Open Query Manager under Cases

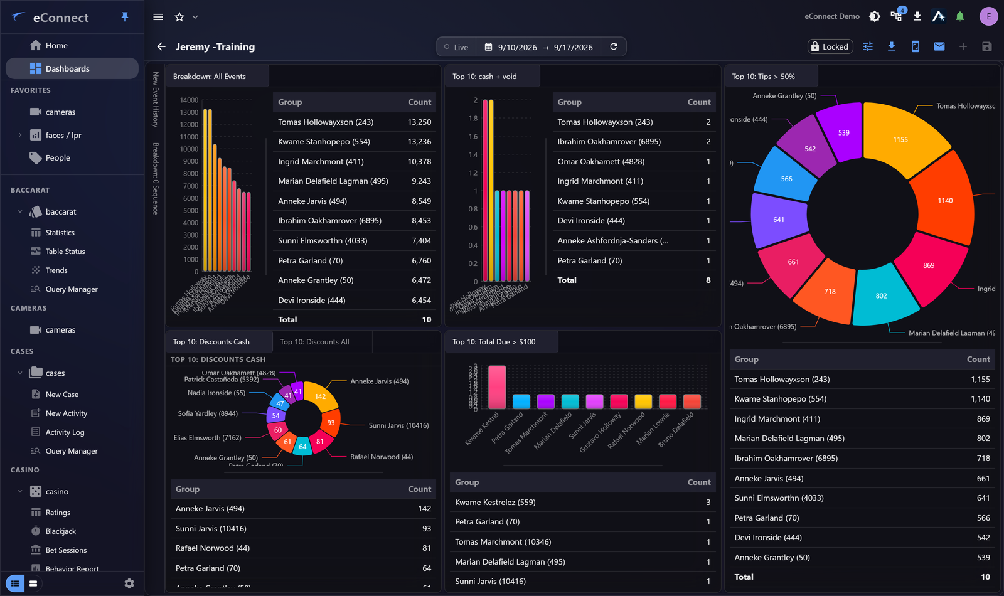pyautogui.click(x=72, y=451)
